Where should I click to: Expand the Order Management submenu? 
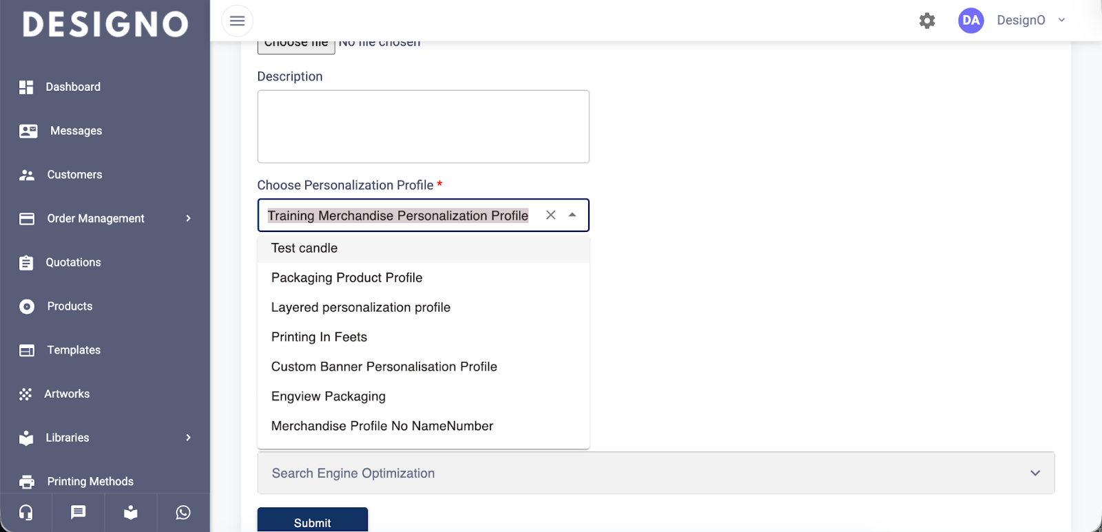[x=188, y=219]
